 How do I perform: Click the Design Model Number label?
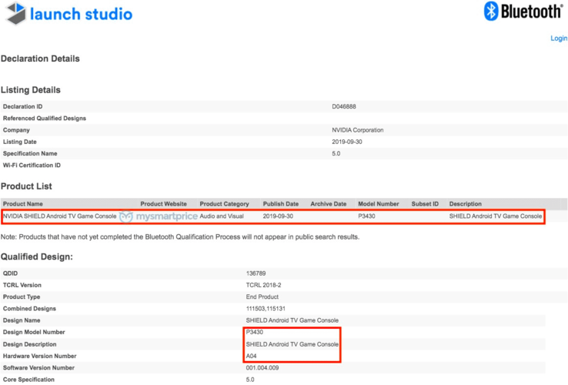34,332
